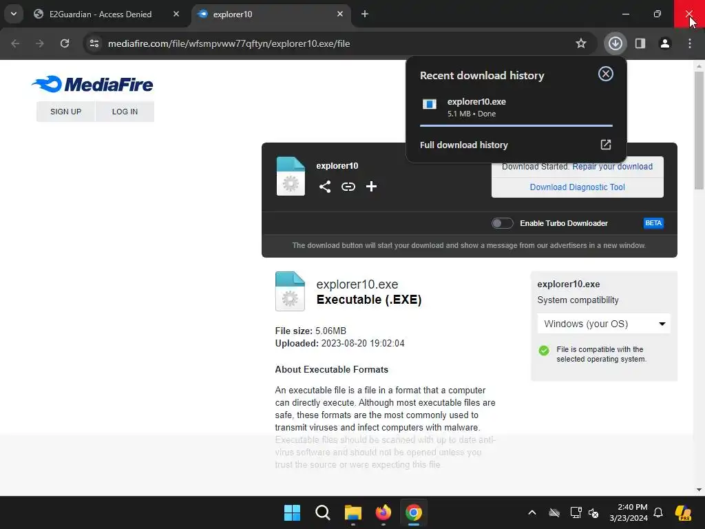Show hidden system tray icons
The width and height of the screenshot is (705, 529).
click(532, 512)
